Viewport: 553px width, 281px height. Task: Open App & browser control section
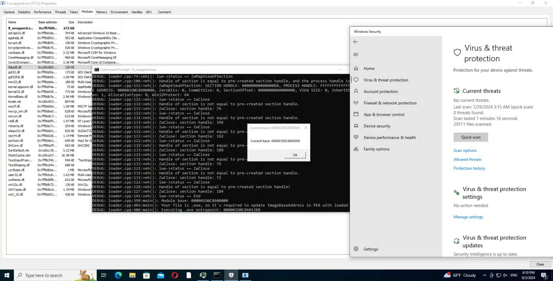[384, 114]
